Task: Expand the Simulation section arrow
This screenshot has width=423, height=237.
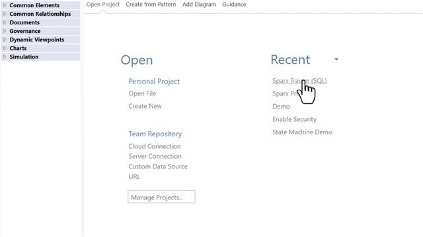Action: pyautogui.click(x=5, y=57)
